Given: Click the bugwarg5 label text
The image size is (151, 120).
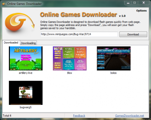Looking at the screenshot, I should (26, 107).
